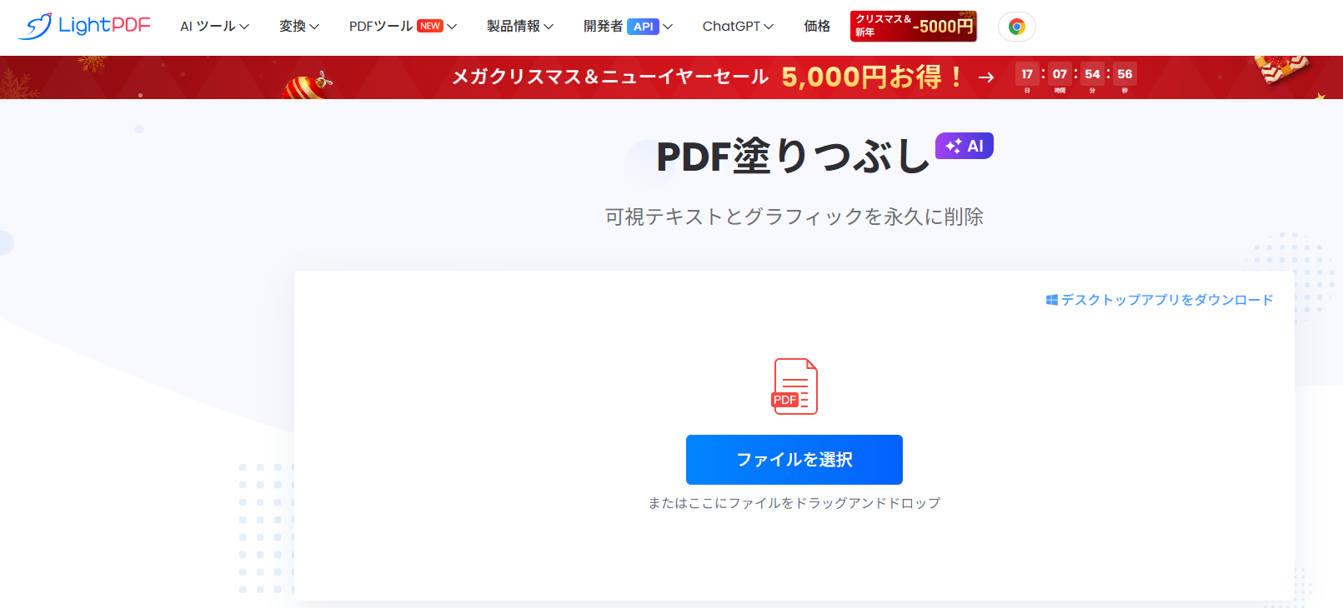
Task: Click the LightPDF logo
Action: point(83,26)
